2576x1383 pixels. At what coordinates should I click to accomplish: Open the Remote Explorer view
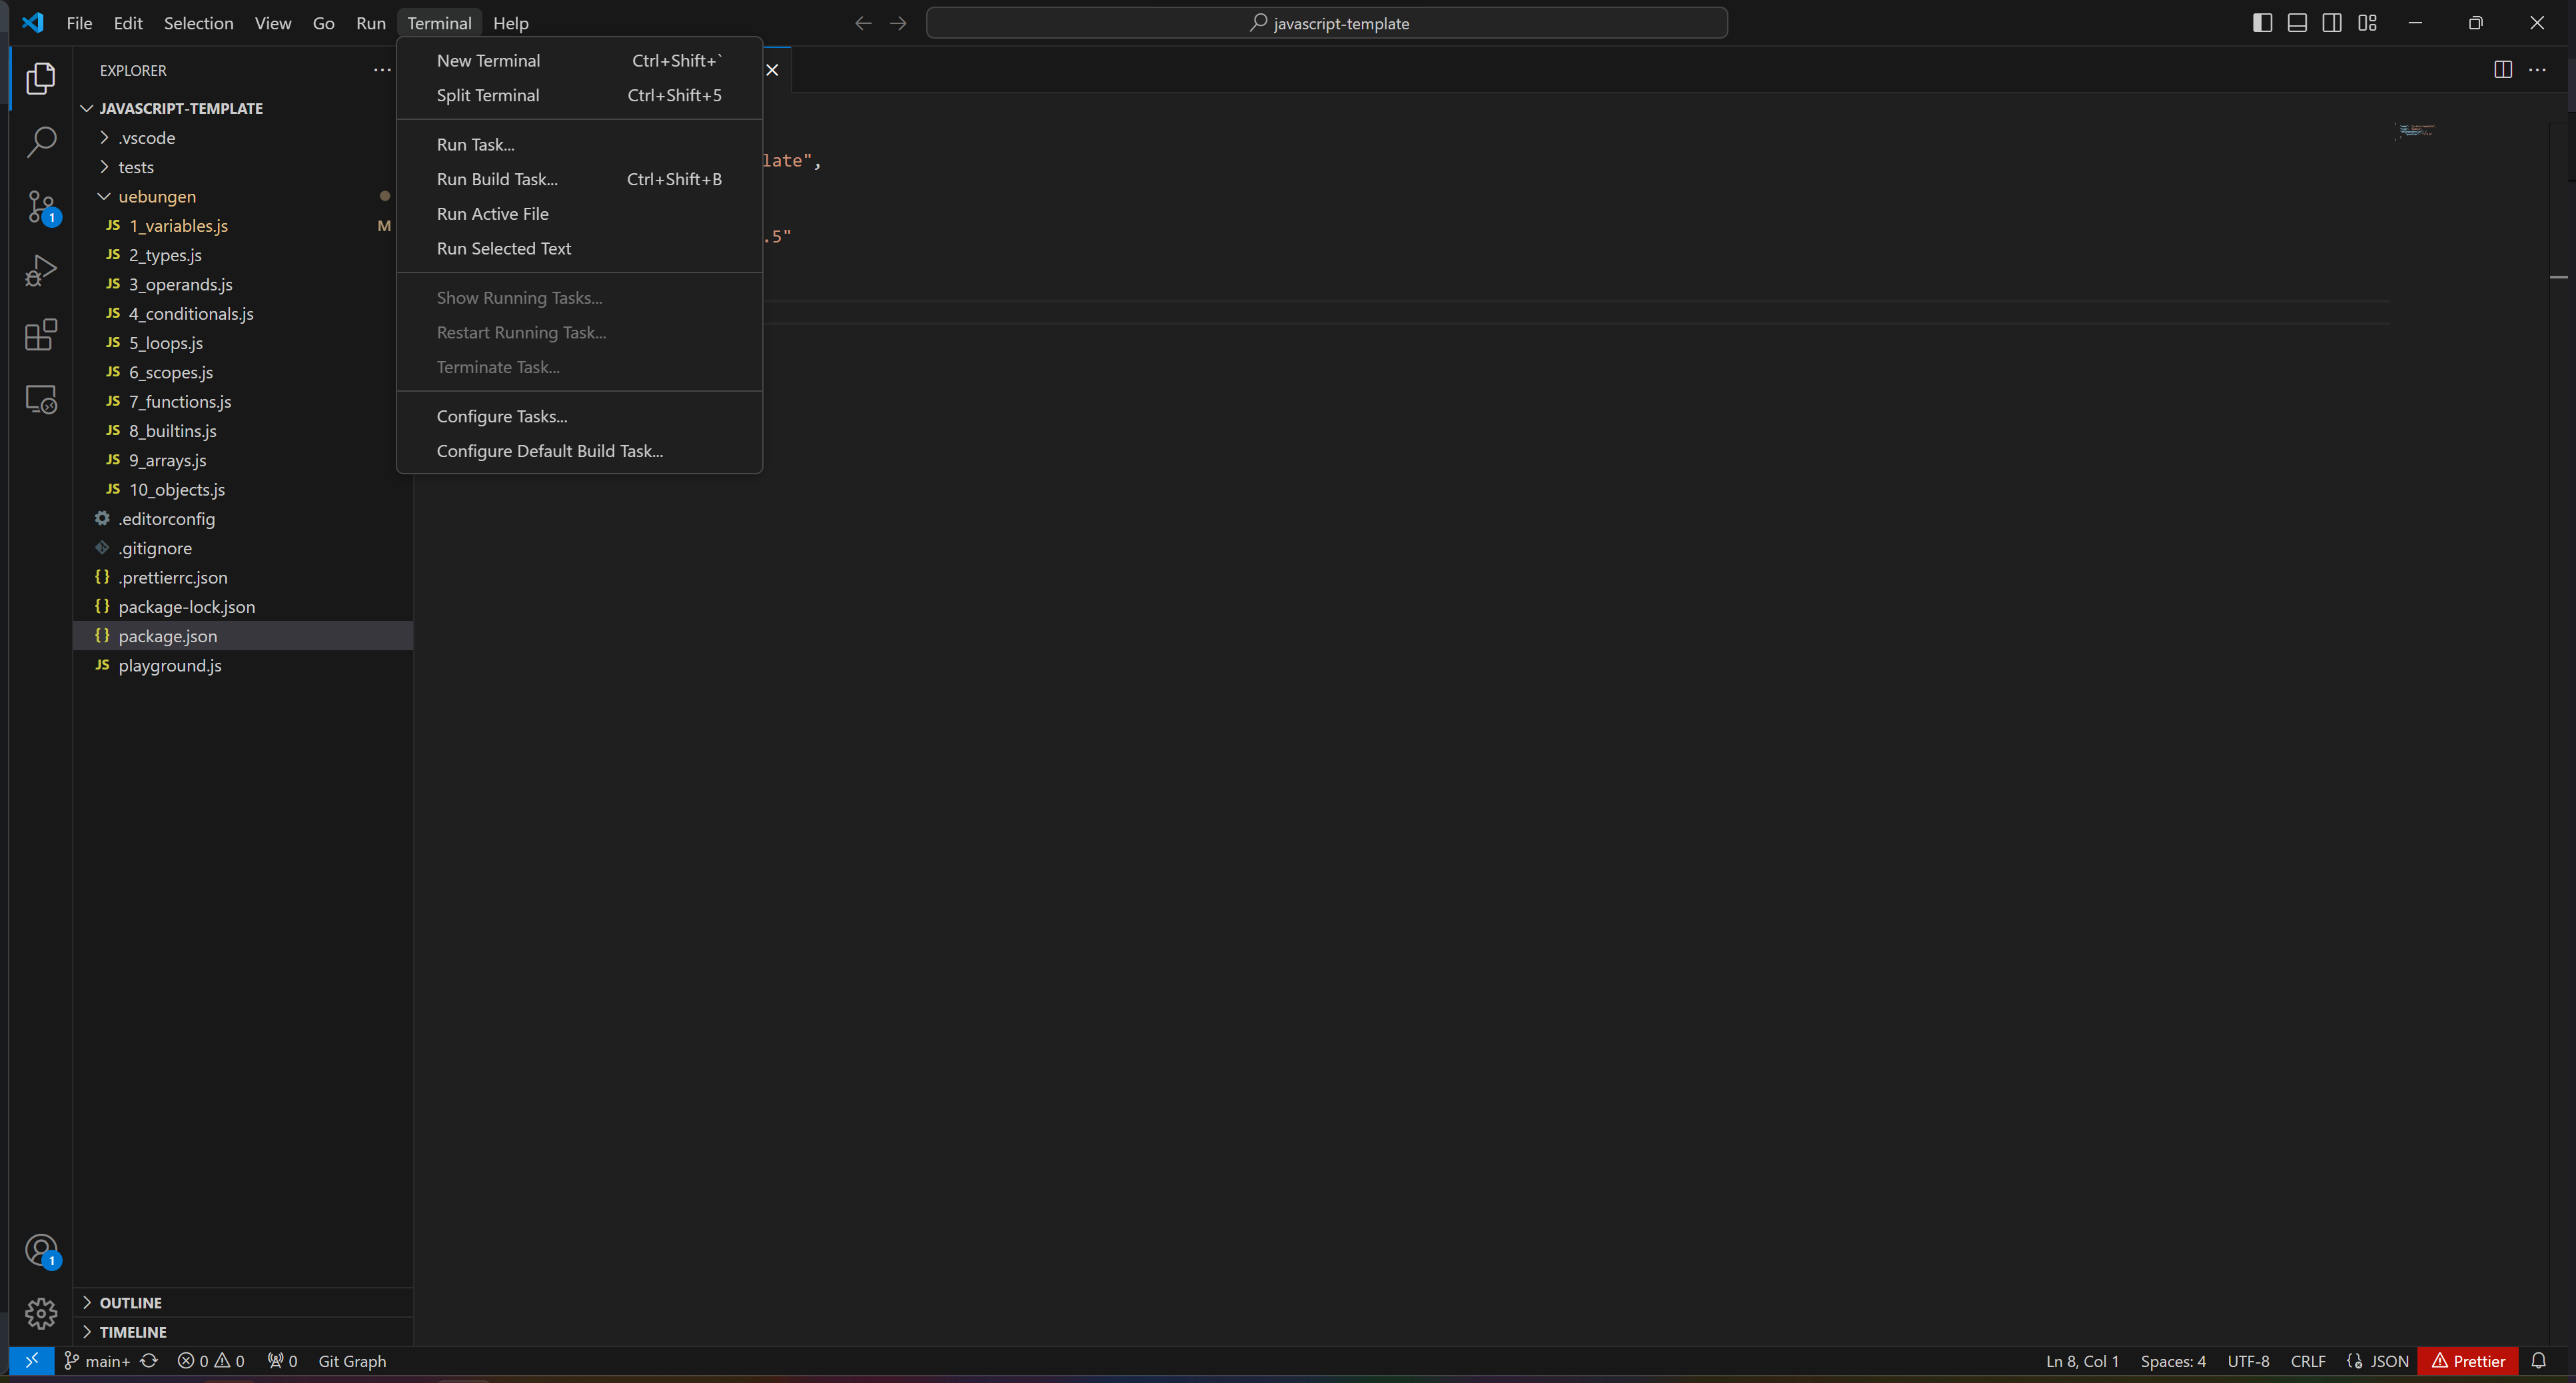click(x=40, y=399)
